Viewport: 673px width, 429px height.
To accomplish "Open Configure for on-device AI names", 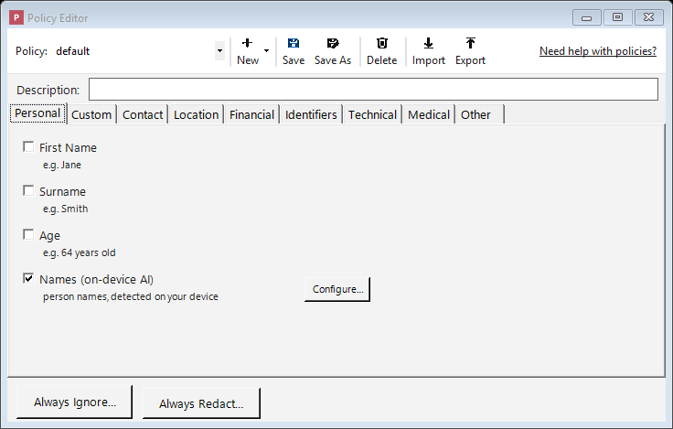I will pos(337,289).
